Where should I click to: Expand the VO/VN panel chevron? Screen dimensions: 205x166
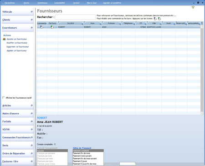point(32,130)
